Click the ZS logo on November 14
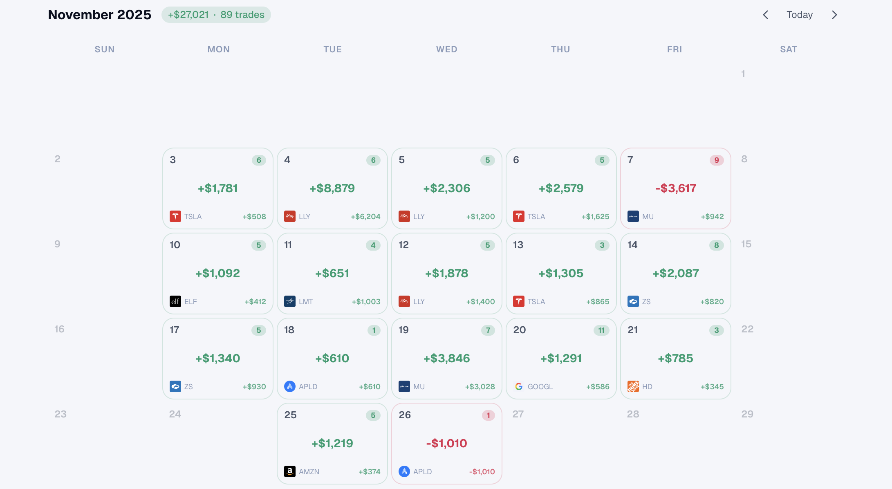 tap(633, 301)
